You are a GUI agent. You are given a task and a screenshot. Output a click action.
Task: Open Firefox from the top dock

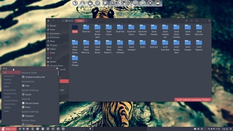[75, 3]
